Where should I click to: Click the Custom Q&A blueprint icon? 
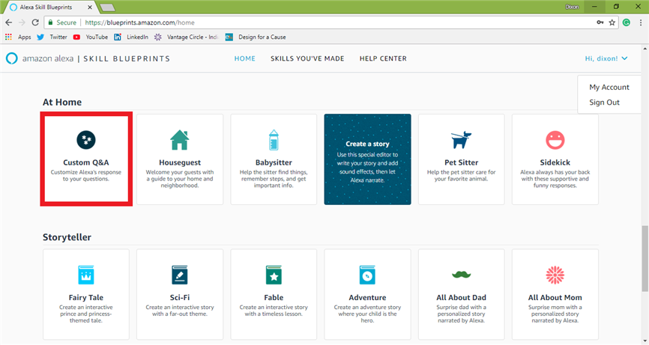86,138
